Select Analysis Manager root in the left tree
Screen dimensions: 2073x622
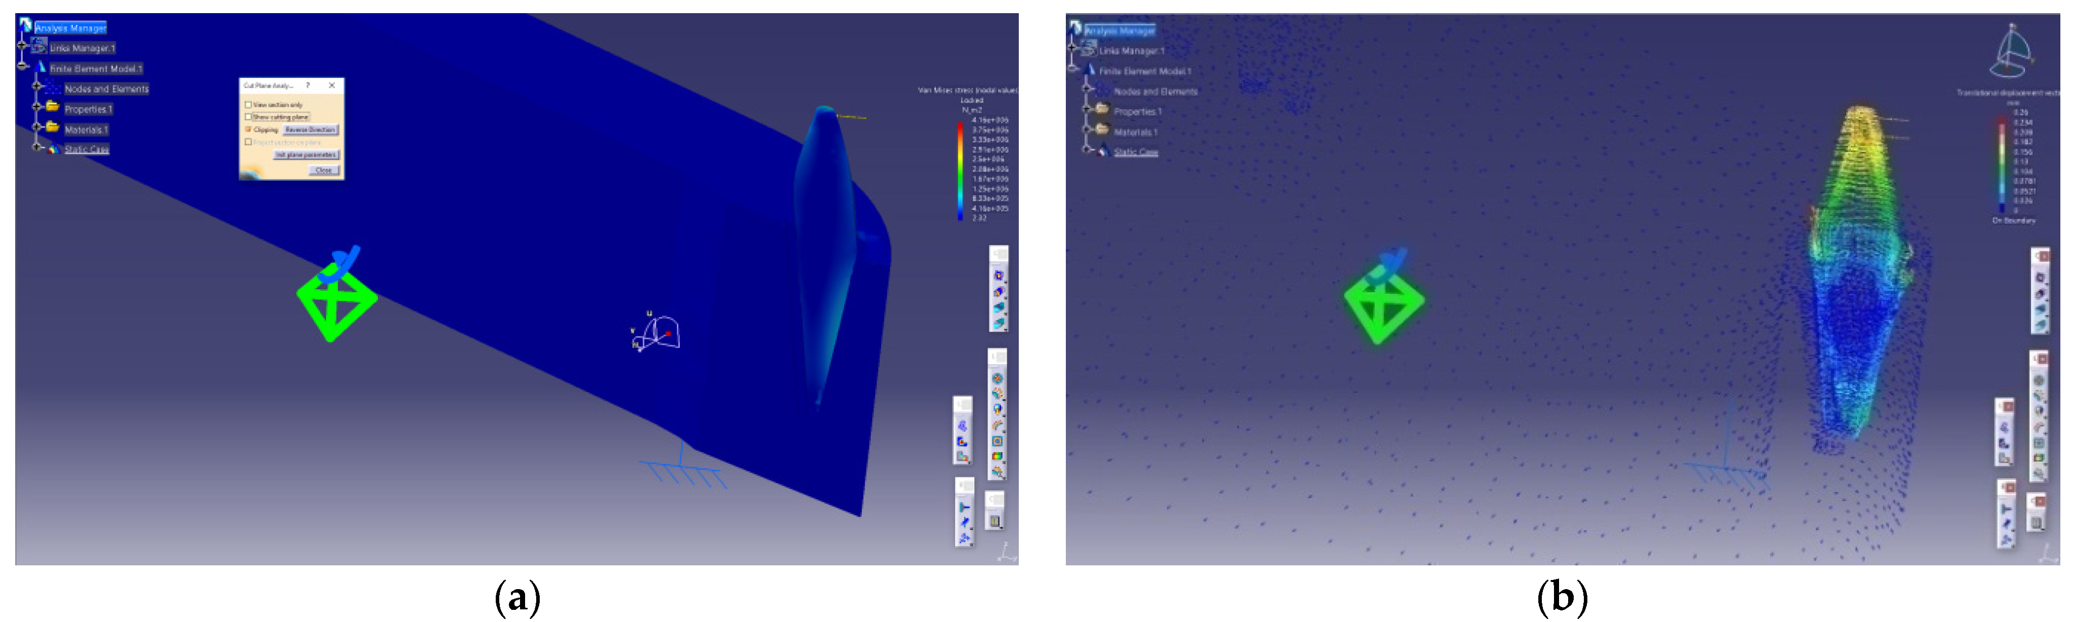click(x=70, y=28)
